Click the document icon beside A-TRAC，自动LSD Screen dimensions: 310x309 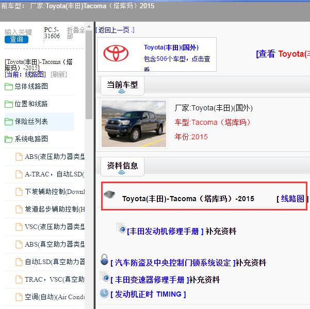click(x=19, y=174)
